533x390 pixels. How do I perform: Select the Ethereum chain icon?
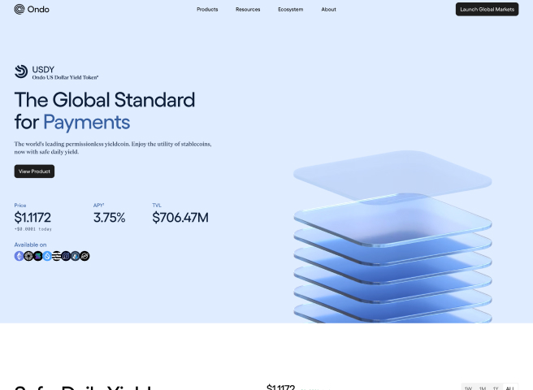[x=19, y=256]
